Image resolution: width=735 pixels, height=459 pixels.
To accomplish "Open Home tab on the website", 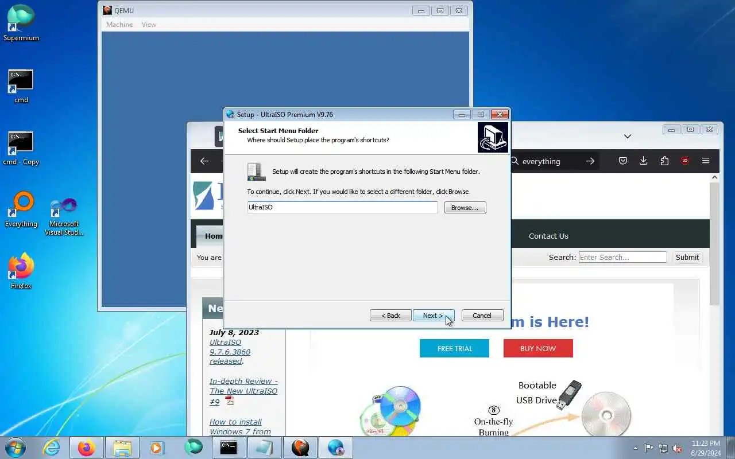I will coord(210,236).
